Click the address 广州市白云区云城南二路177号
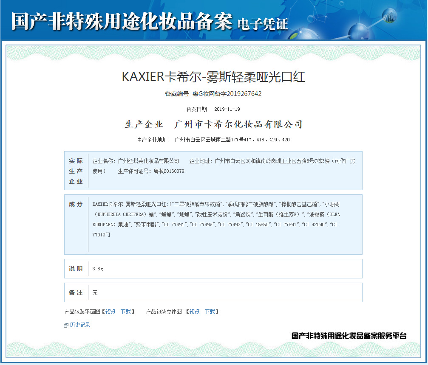This screenshot has width=428, height=365. coord(209,140)
